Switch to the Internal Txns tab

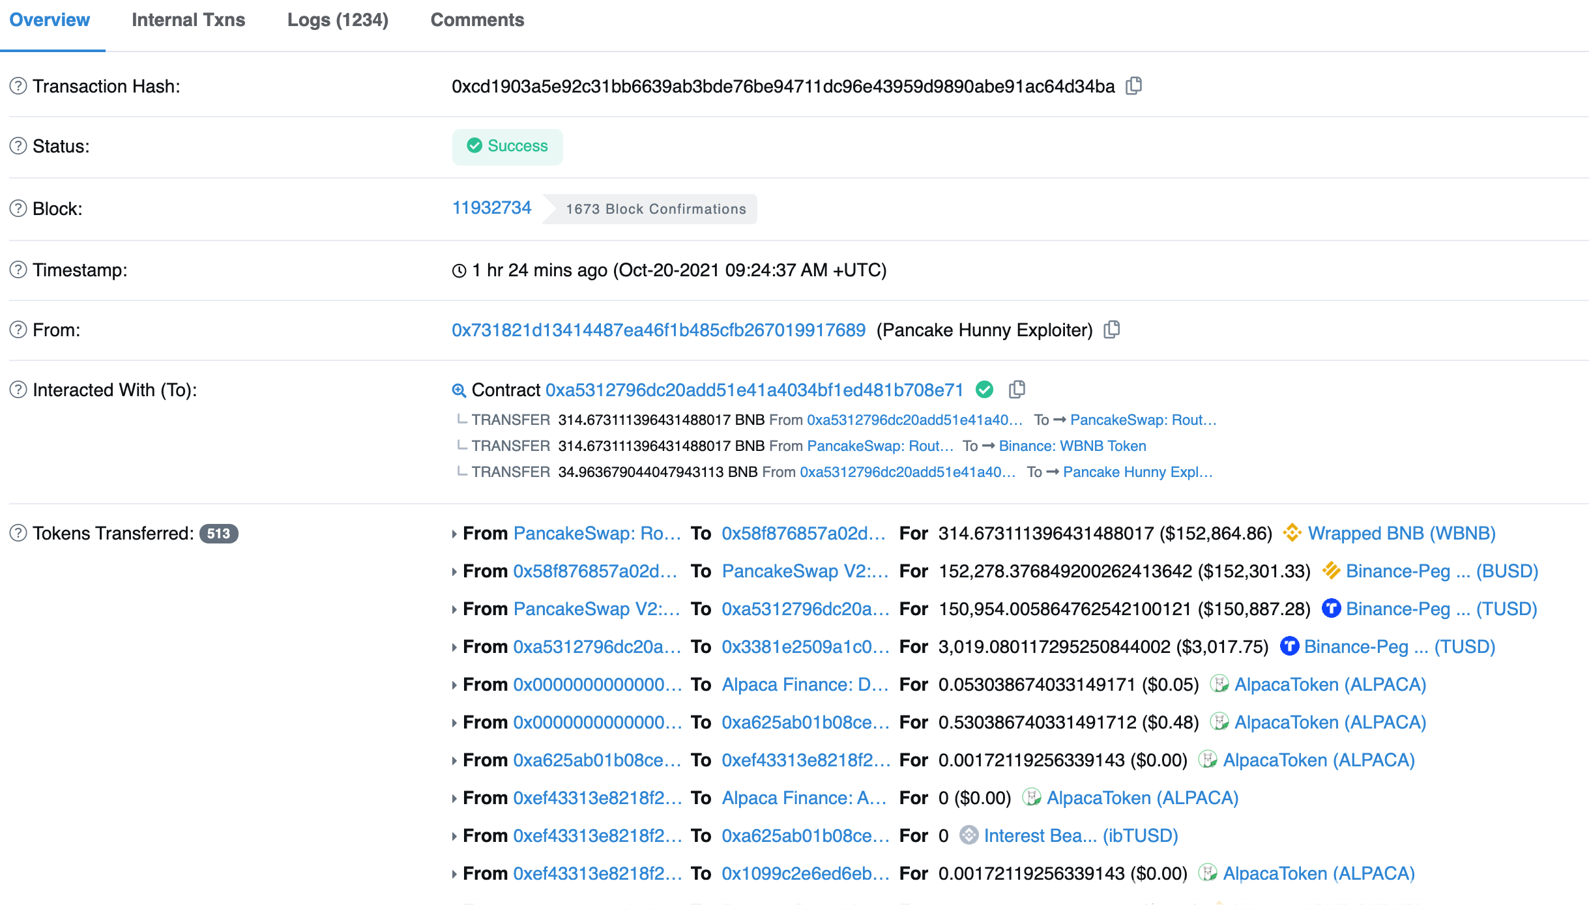[x=188, y=20]
